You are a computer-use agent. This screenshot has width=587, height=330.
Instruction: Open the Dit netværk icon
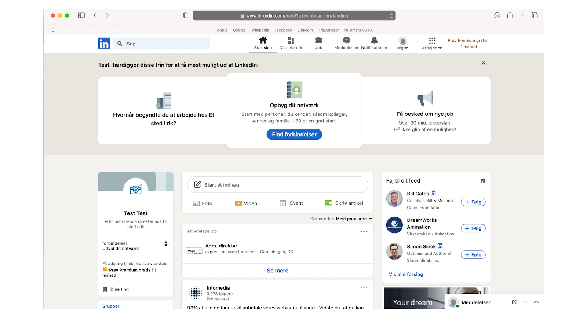pos(291,41)
